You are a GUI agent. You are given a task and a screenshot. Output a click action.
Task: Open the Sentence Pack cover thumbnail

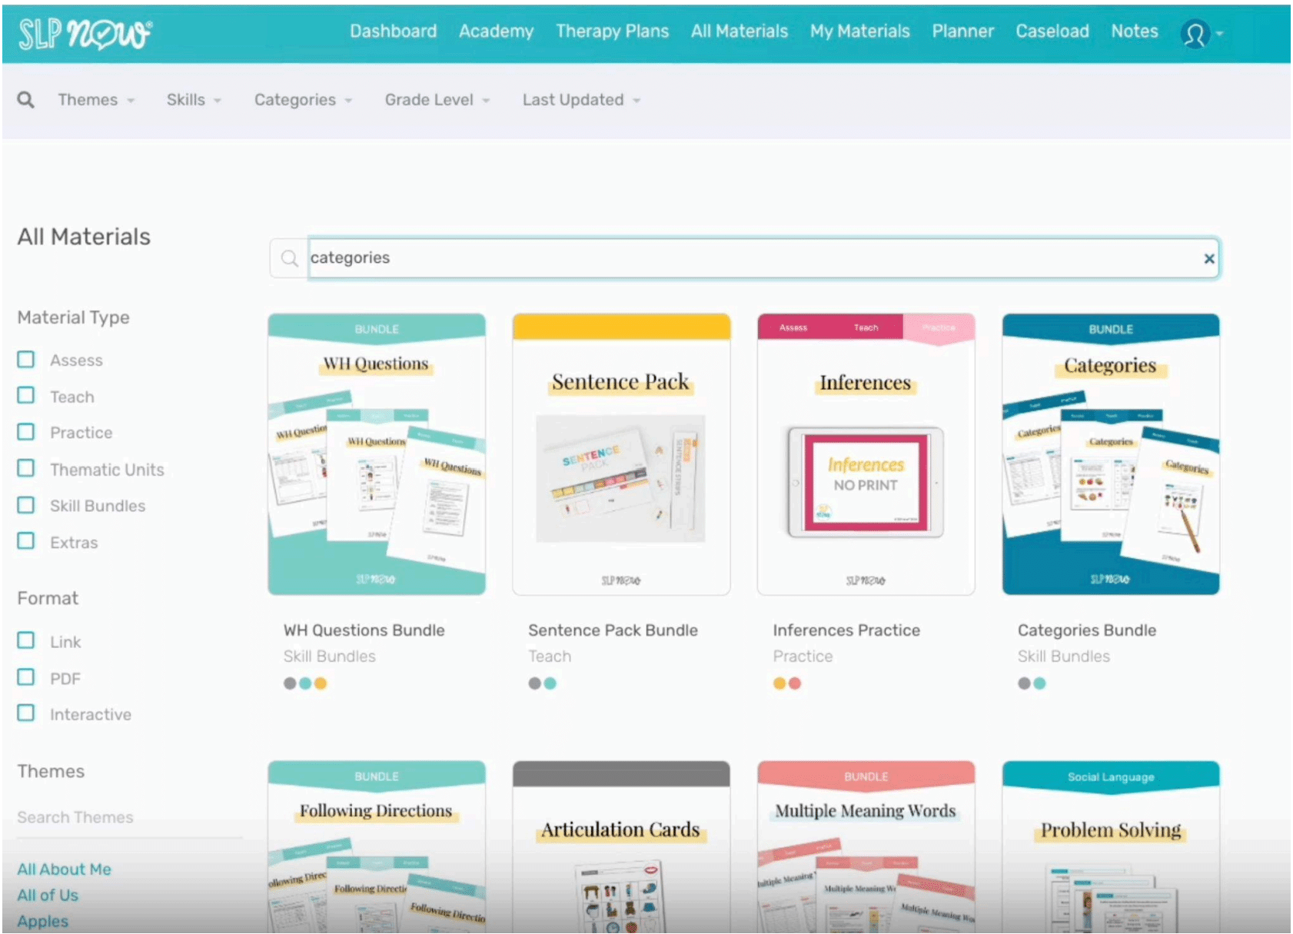(x=621, y=454)
